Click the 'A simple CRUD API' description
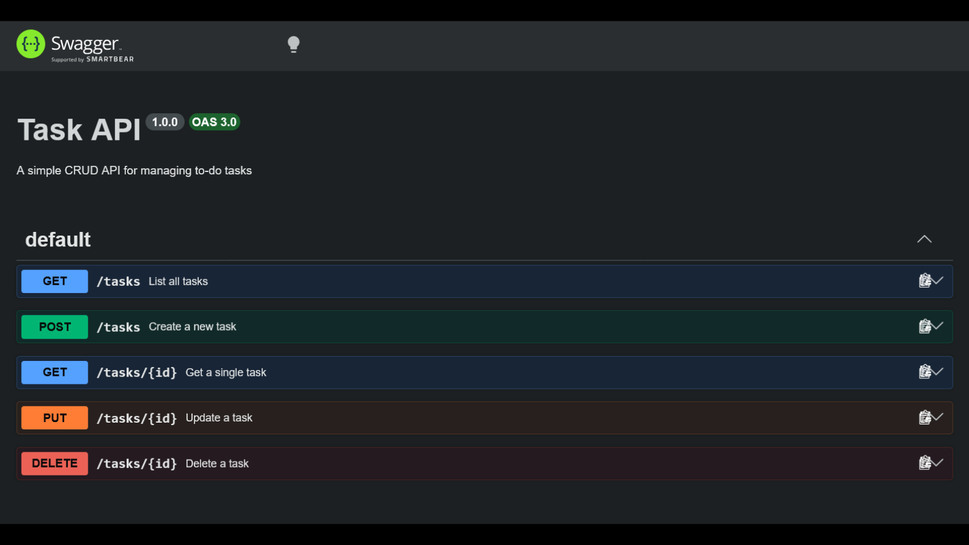 click(134, 171)
